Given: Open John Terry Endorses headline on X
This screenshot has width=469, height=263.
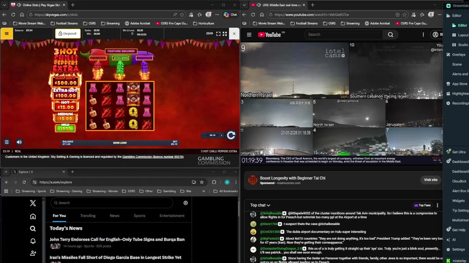Looking at the screenshot, I should (117, 240).
